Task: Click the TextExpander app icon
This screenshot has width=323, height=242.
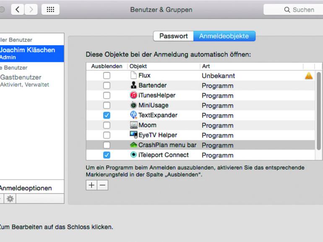Action: [x=133, y=115]
